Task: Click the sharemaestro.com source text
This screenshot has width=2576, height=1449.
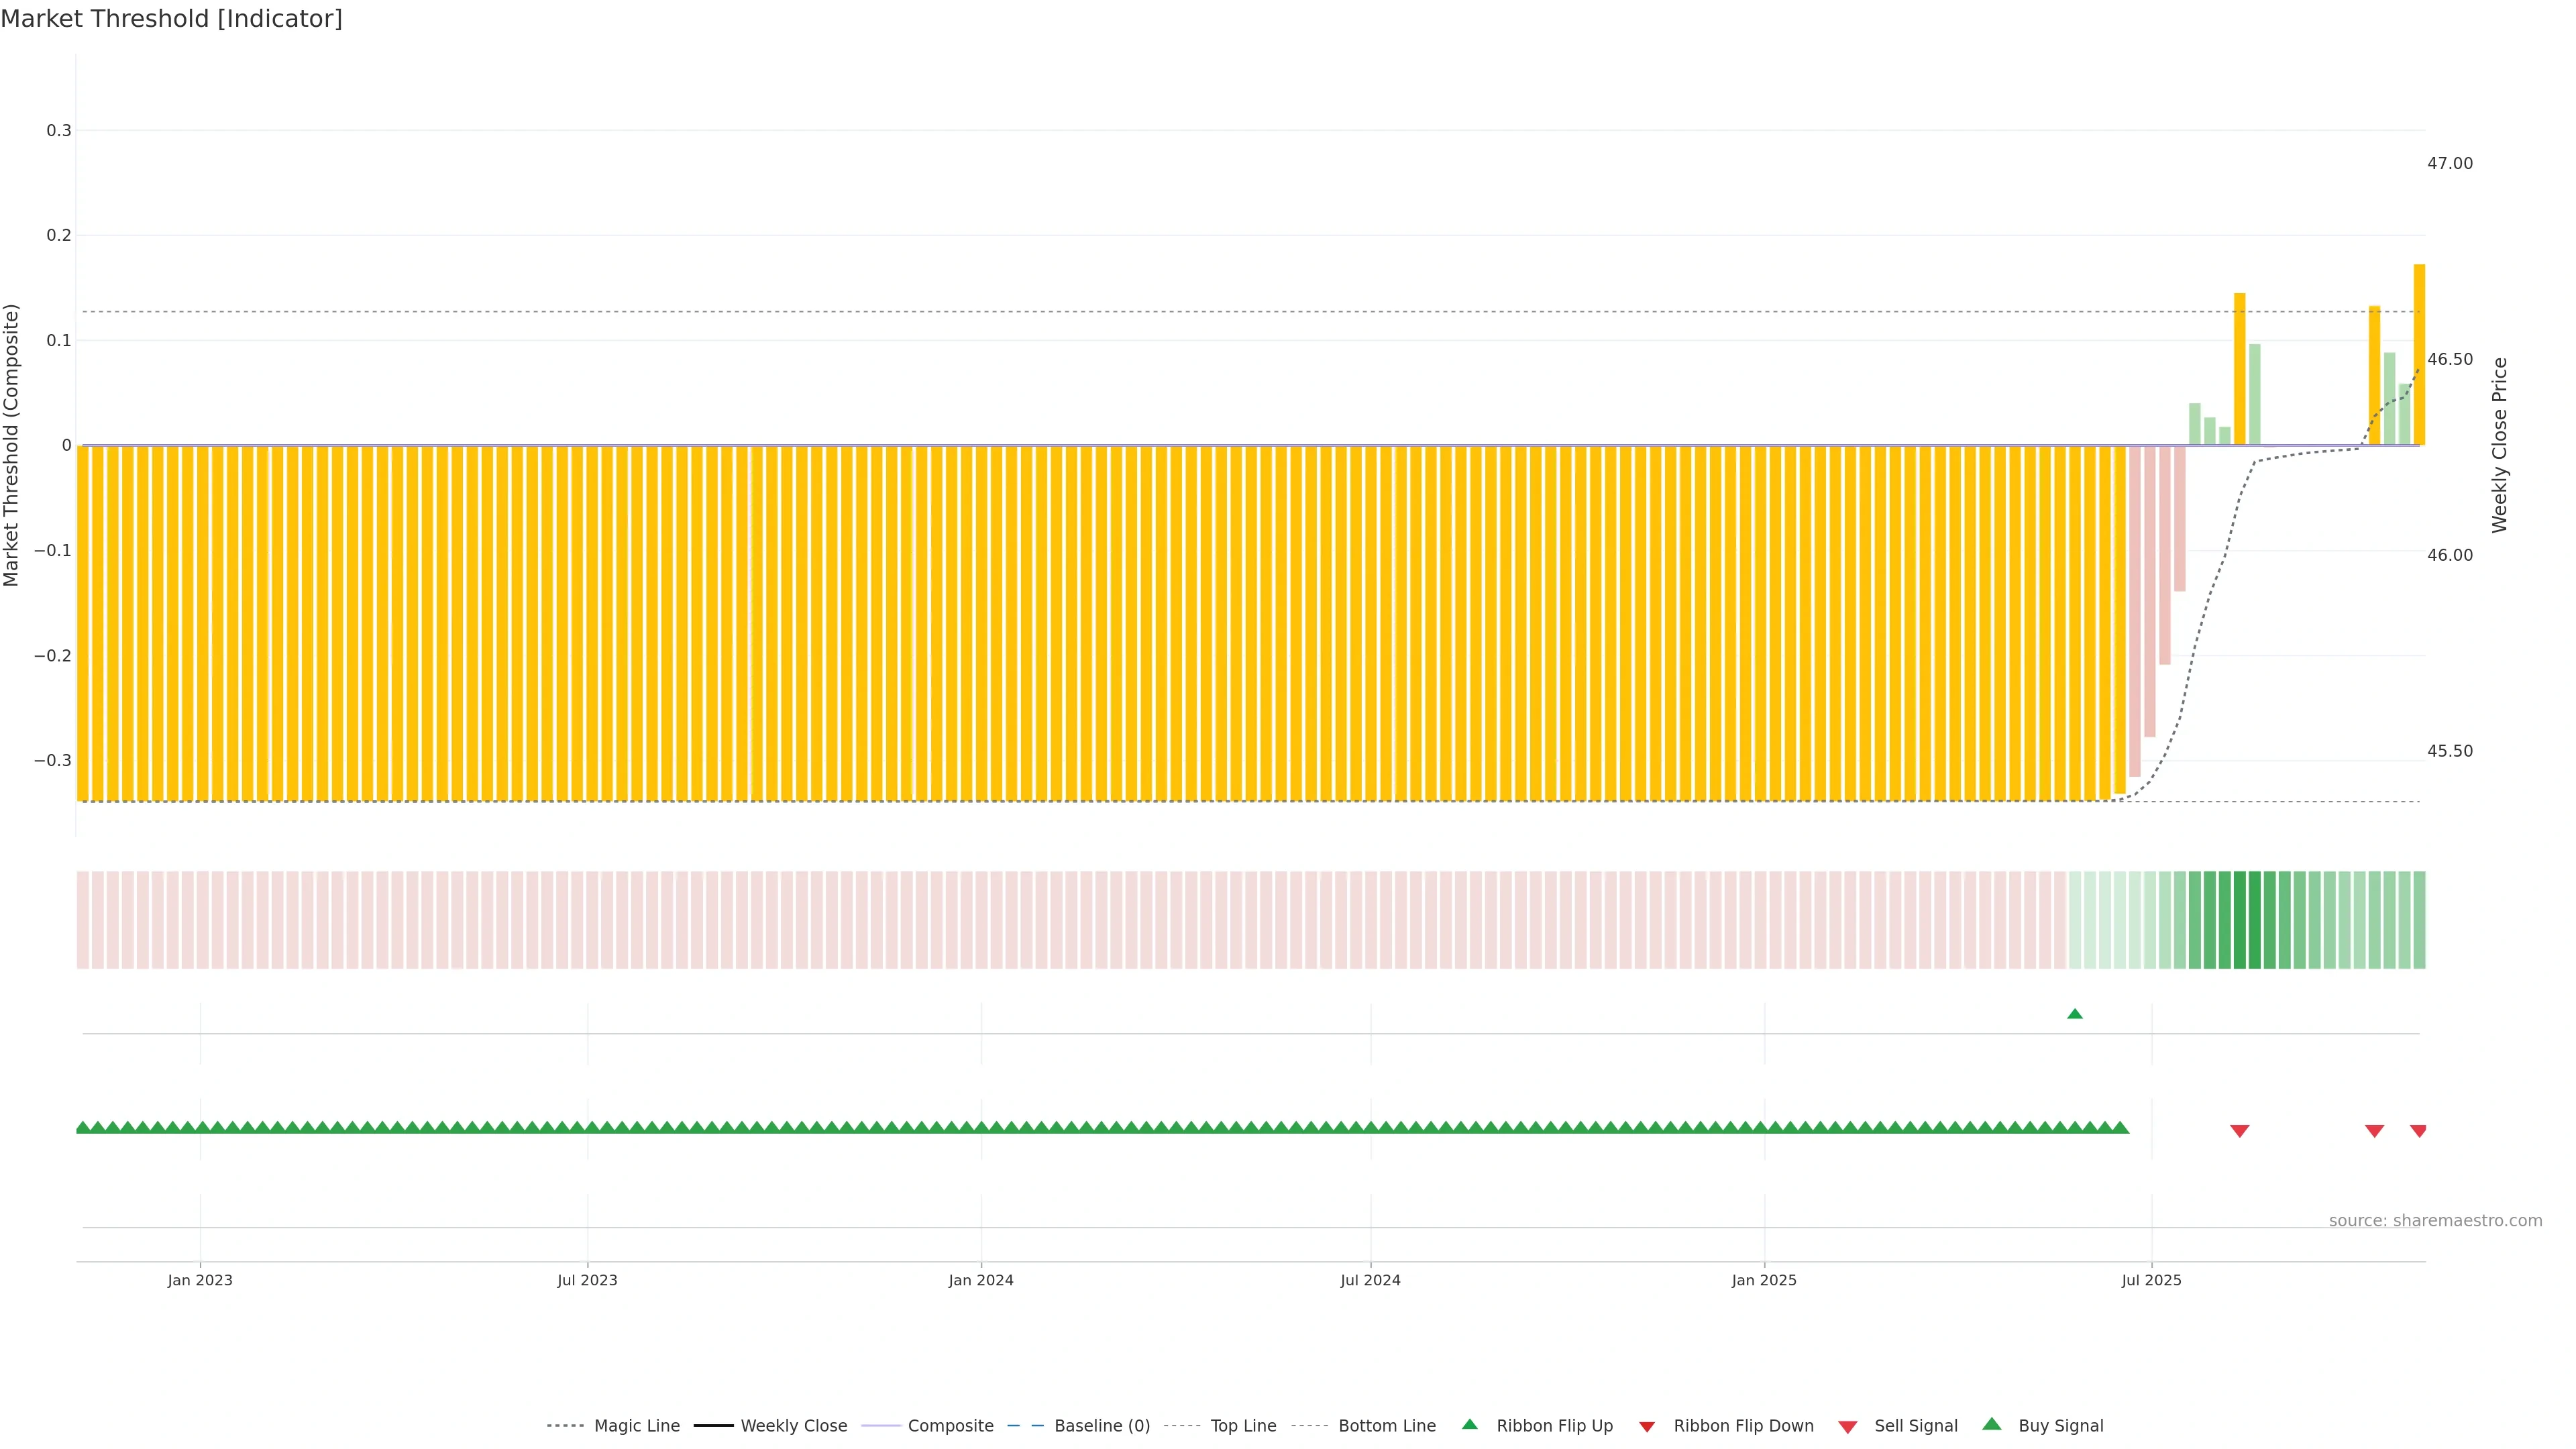Action: pos(2435,1220)
